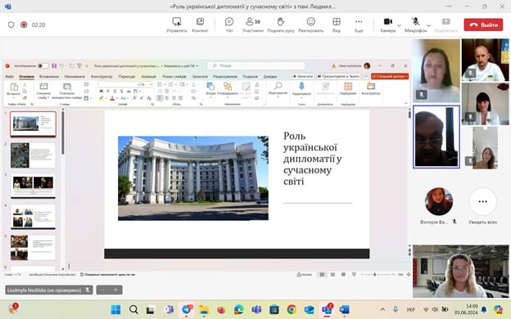Switch to the Переходи ribbon tab
The width and height of the screenshot is (511, 319).
point(126,77)
